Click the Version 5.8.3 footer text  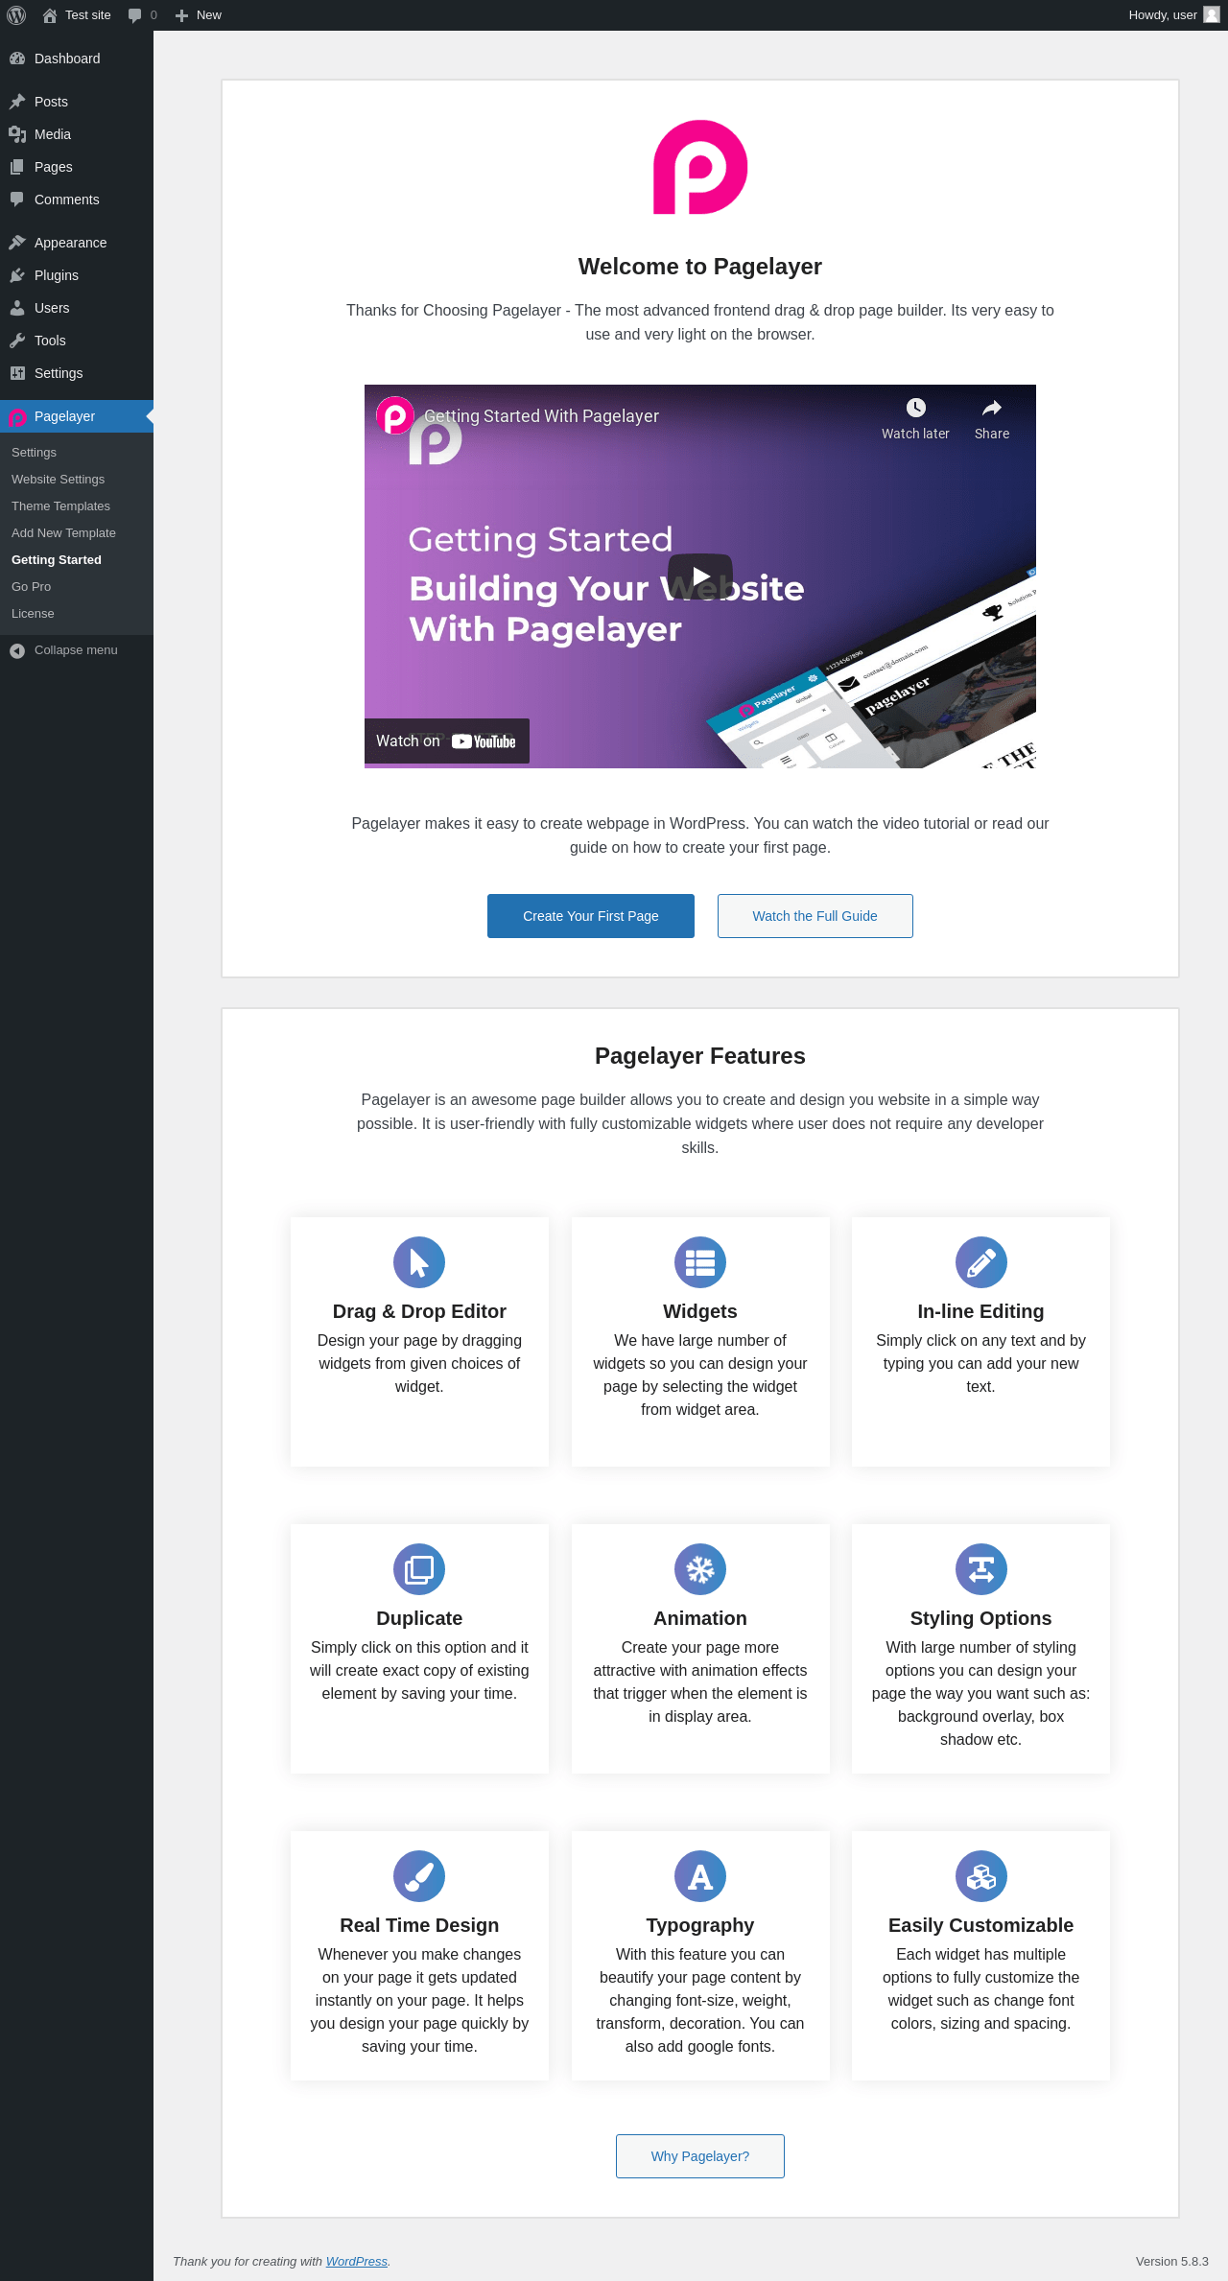click(x=1172, y=2262)
